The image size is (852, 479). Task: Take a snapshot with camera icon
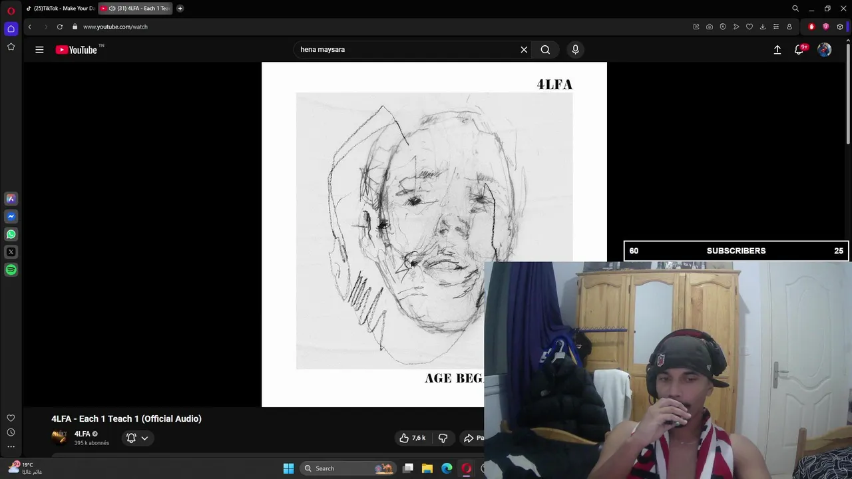(x=710, y=27)
